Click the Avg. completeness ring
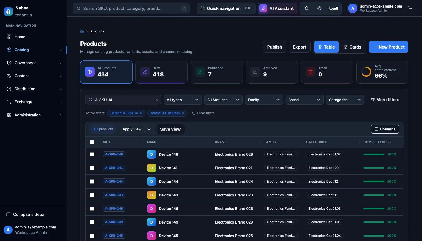The height and width of the screenshot is (241, 422). pos(366,72)
